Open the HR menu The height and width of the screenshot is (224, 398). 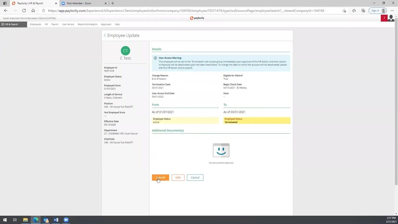point(46,24)
